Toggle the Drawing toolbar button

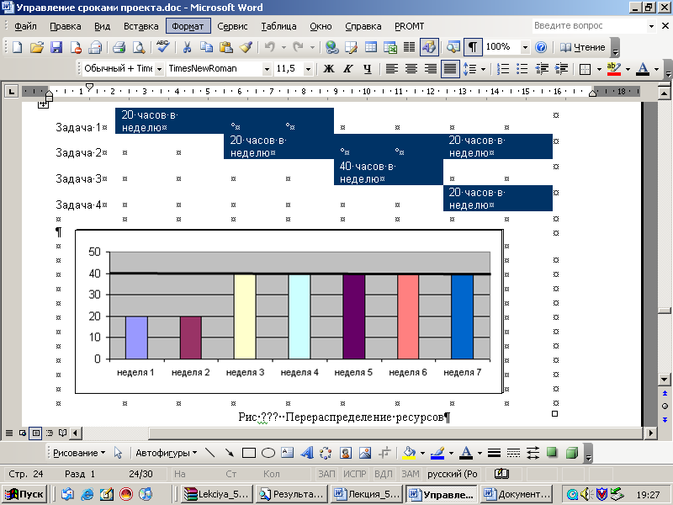(x=429, y=47)
